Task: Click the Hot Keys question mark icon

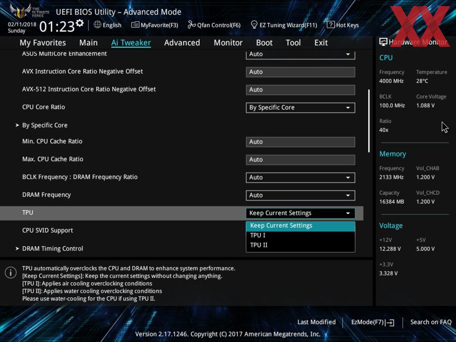Action: [331, 24]
